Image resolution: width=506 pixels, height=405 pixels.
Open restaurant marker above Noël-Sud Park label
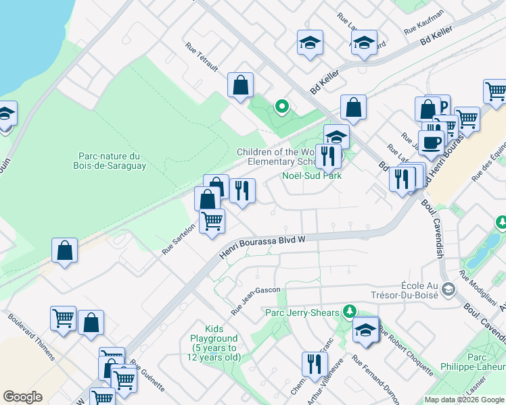coord(328,158)
